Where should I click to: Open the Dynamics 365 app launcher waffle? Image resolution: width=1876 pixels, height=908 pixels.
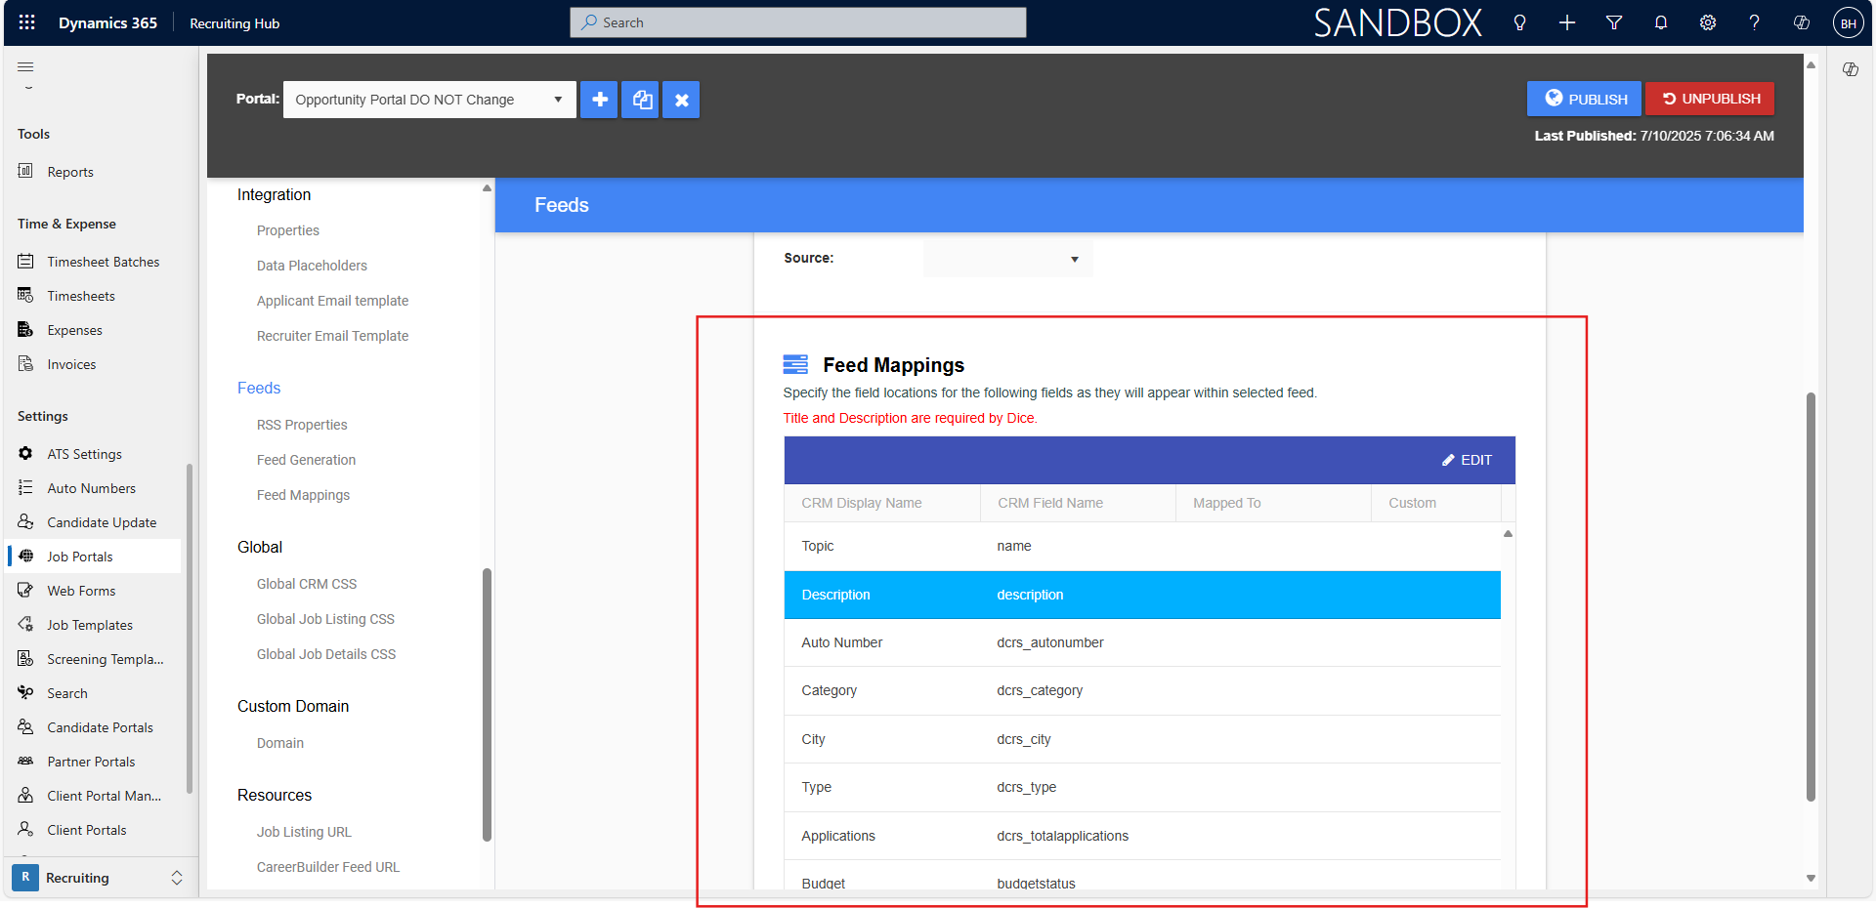(26, 22)
